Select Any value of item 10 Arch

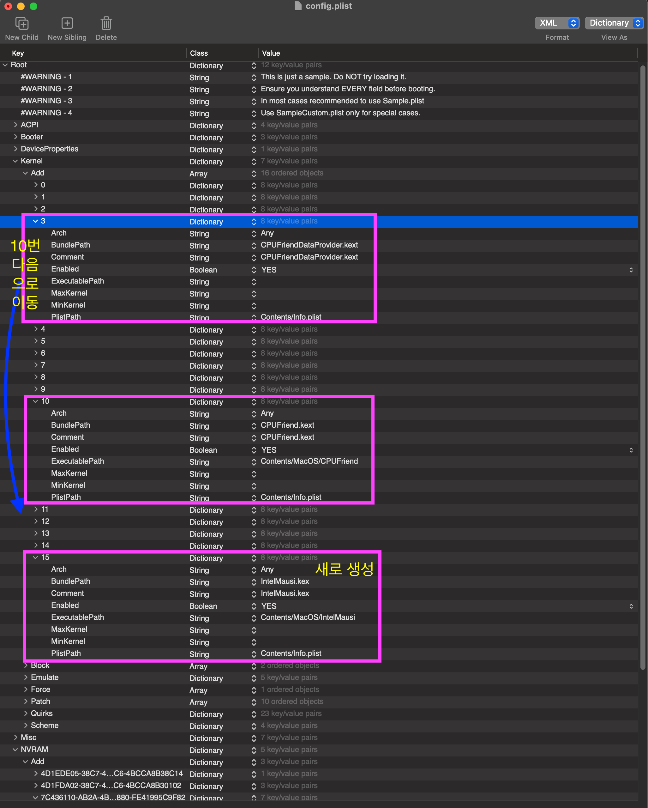(x=267, y=413)
